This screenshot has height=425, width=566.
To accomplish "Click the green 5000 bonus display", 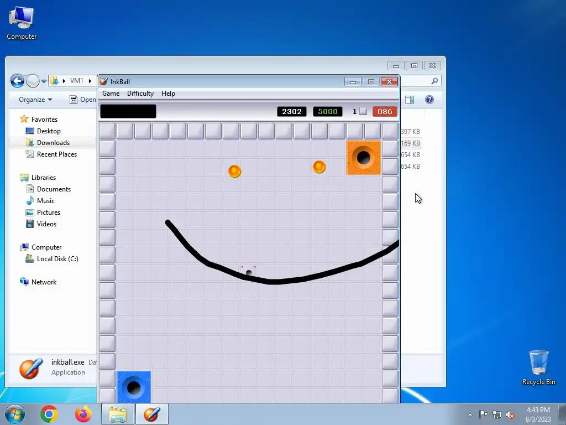I will pos(327,111).
